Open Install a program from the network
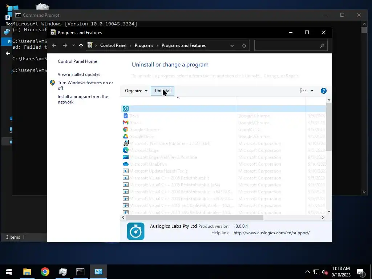372x279 pixels. [83, 99]
